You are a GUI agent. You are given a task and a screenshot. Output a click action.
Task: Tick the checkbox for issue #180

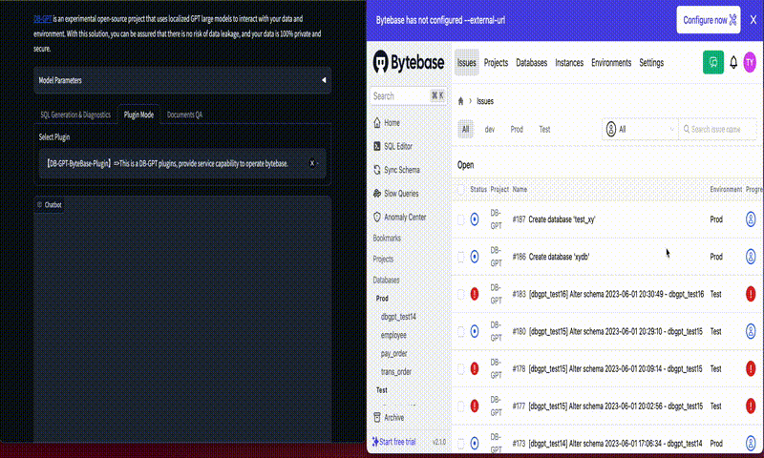(460, 331)
